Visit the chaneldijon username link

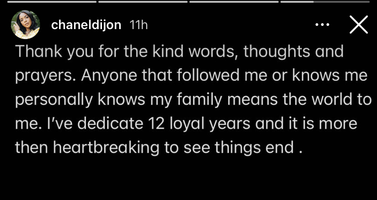[x=86, y=25]
